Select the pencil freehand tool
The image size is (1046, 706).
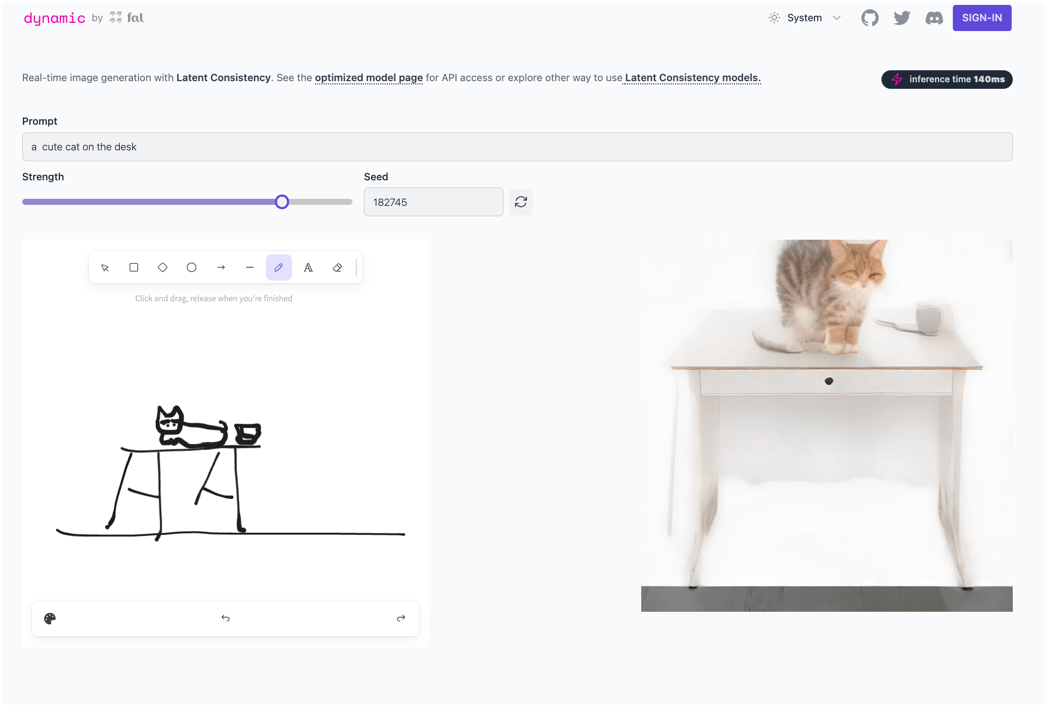point(279,267)
